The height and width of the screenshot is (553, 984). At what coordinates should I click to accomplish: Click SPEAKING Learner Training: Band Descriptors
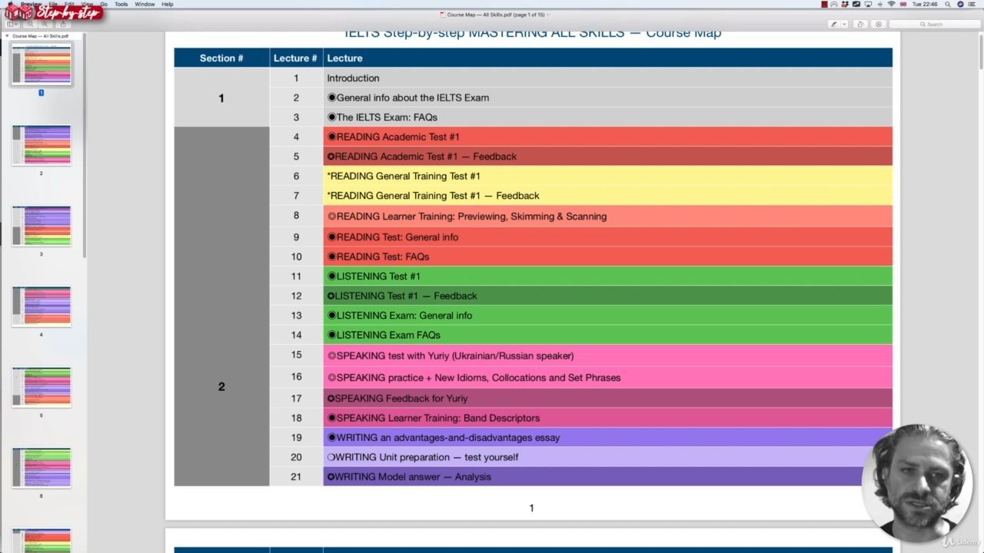608,418
